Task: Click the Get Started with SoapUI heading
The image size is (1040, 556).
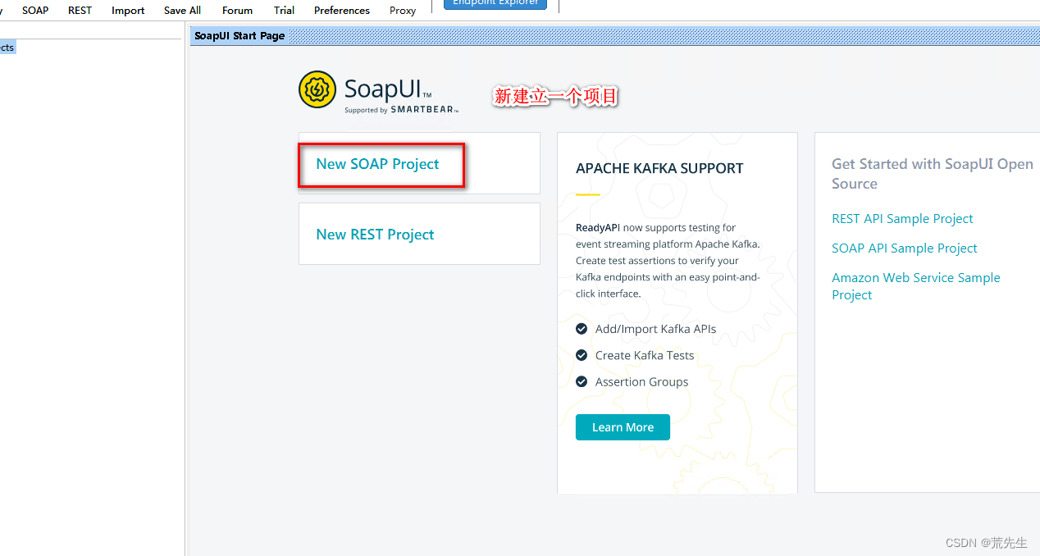Action: 933,174
